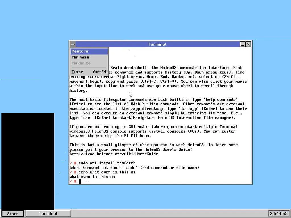The width and height of the screenshot is (291, 218).
Task: Close the Terminal window with the X button
Action: 248,44
